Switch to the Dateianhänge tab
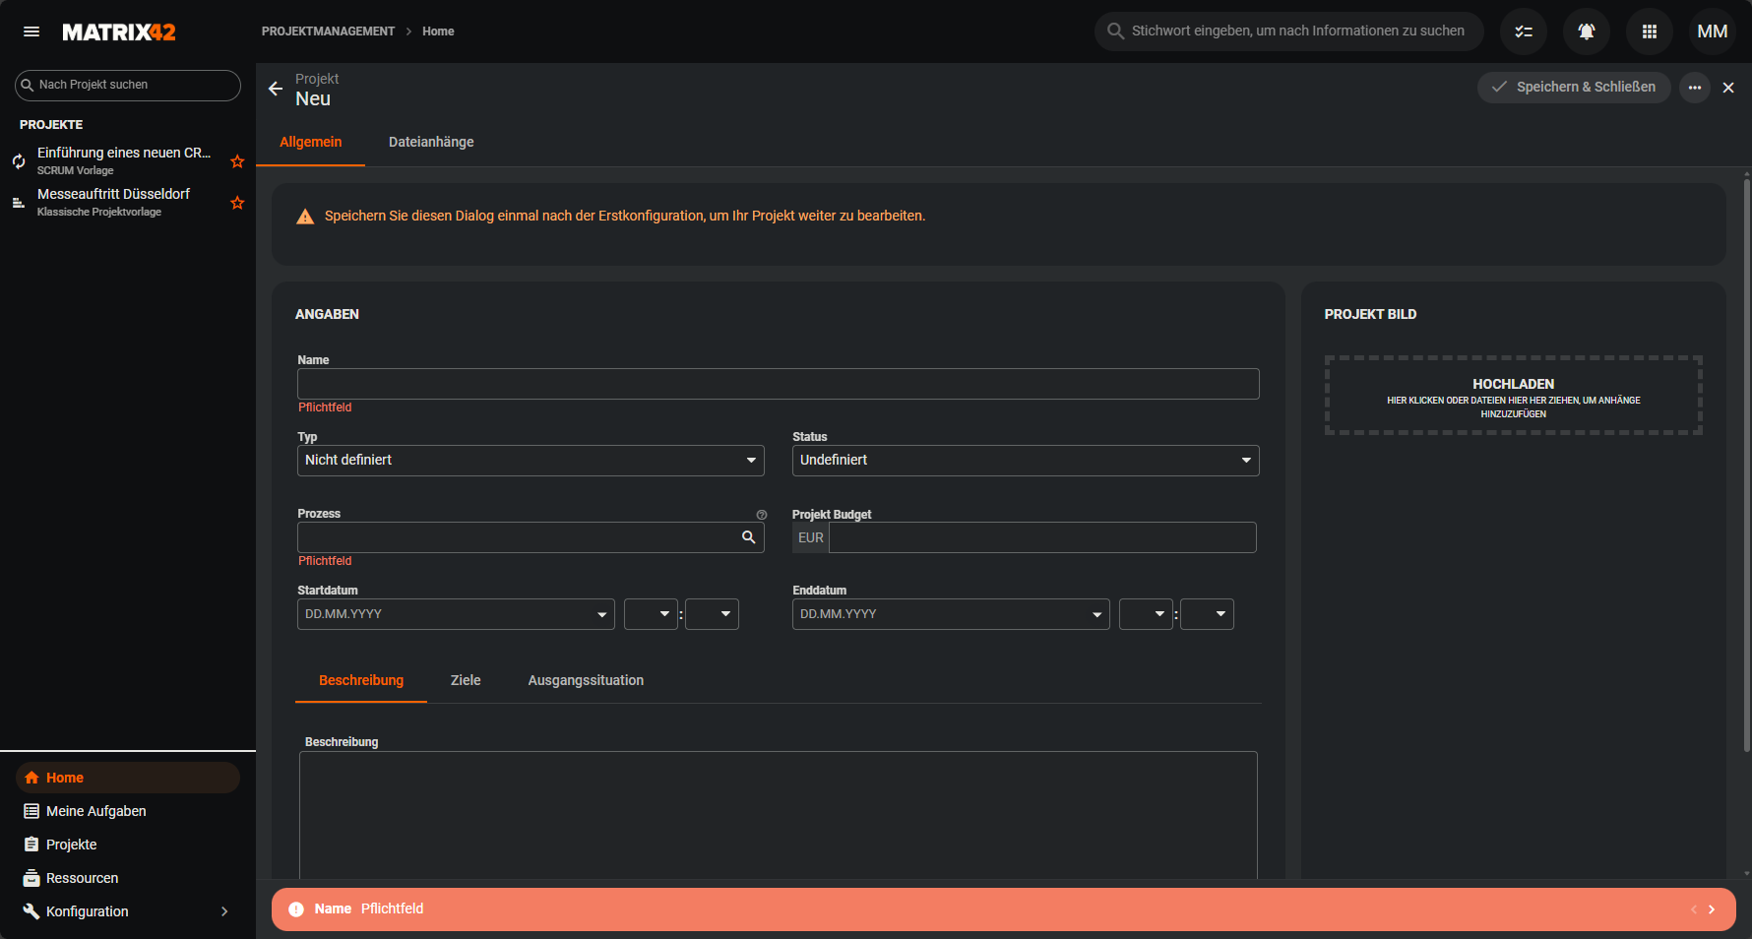This screenshot has height=939, width=1752. 431,142
